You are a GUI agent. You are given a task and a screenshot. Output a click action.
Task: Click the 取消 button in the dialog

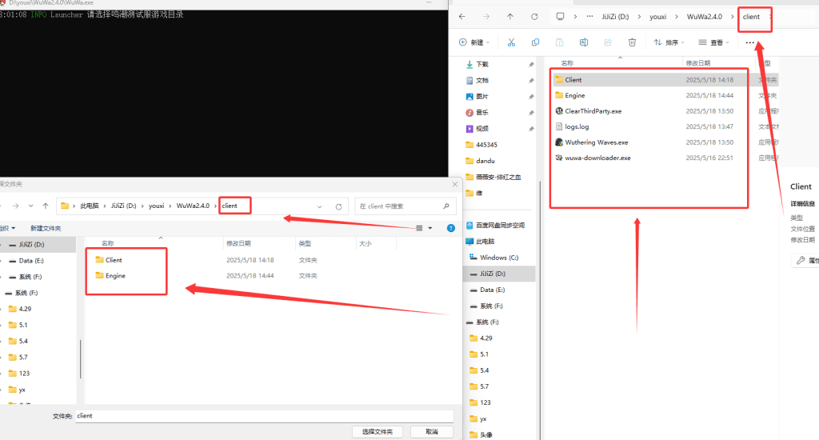(432, 431)
